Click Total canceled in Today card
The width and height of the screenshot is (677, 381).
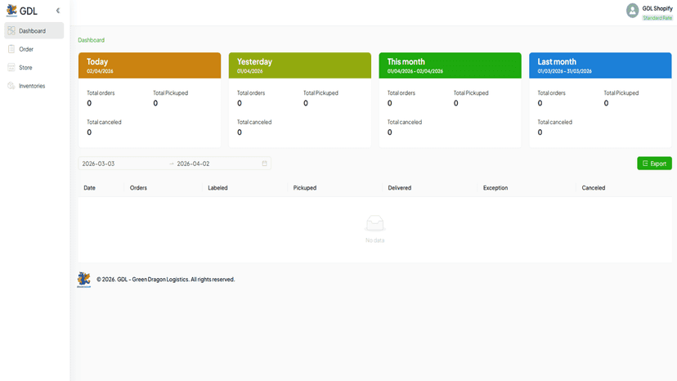pos(104,123)
